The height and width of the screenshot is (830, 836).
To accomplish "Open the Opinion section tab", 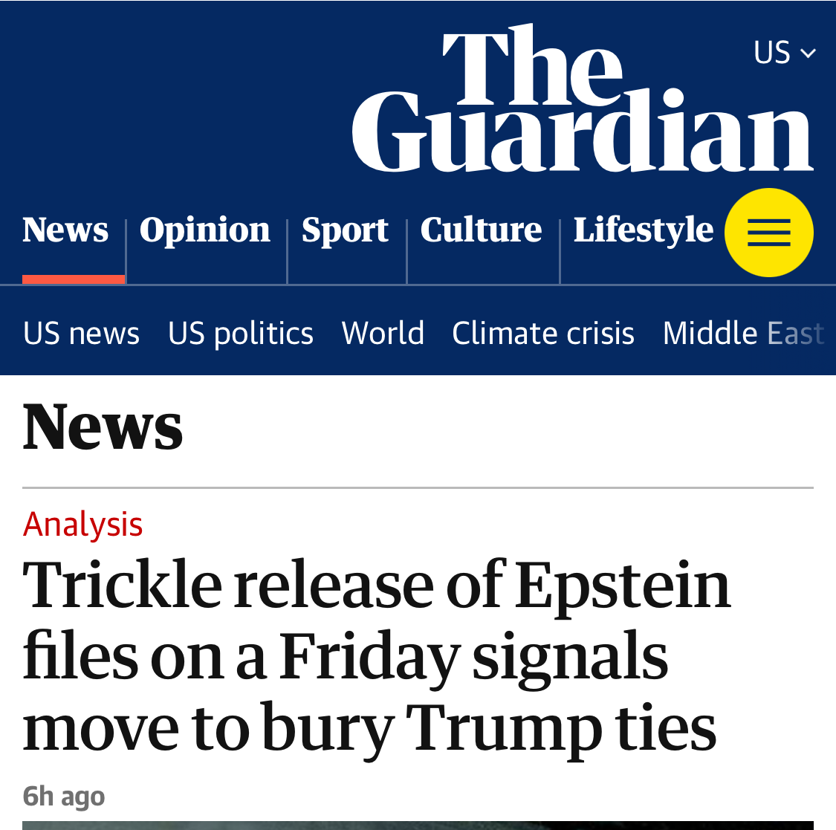I will pos(205,230).
